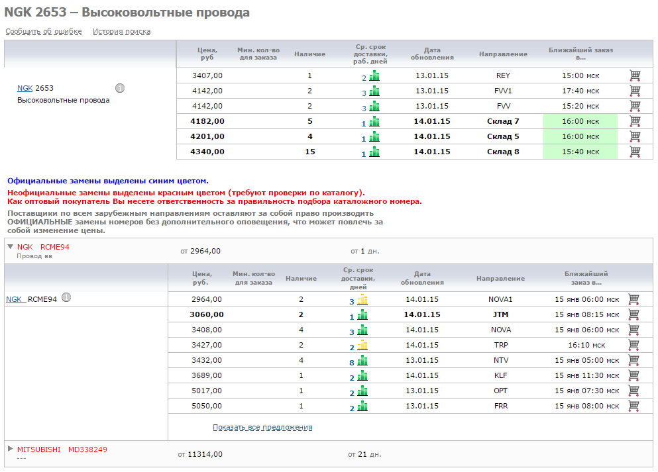Open NGK brand link beside 2653
Image resolution: width=658 pixels, height=472 pixels.
click(25, 88)
